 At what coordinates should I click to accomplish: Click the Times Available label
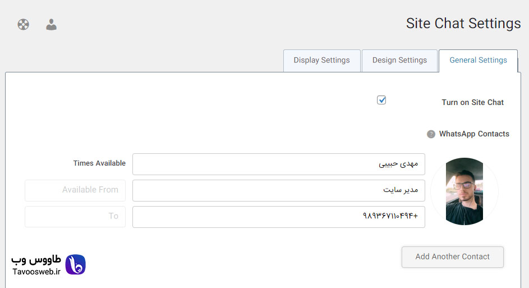click(x=99, y=163)
